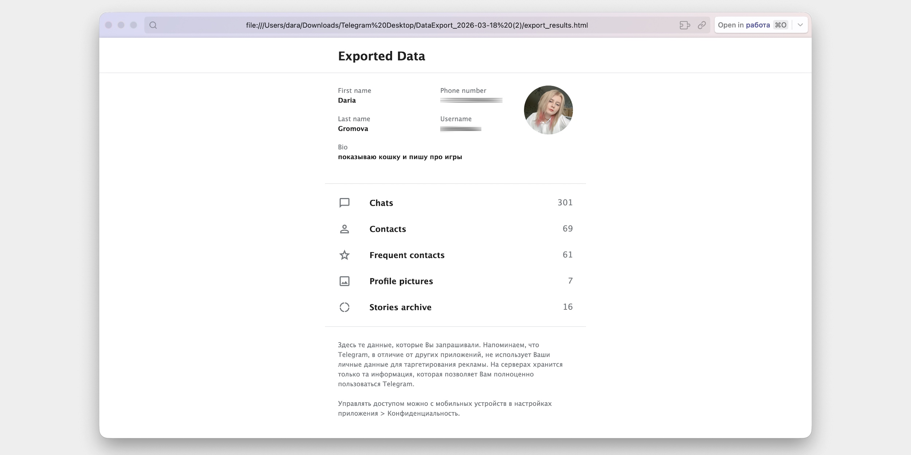Click the file URL address field

417,25
